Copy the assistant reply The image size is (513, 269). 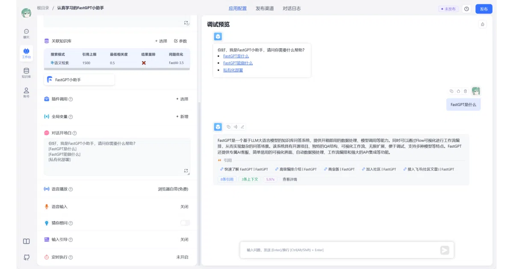229,127
